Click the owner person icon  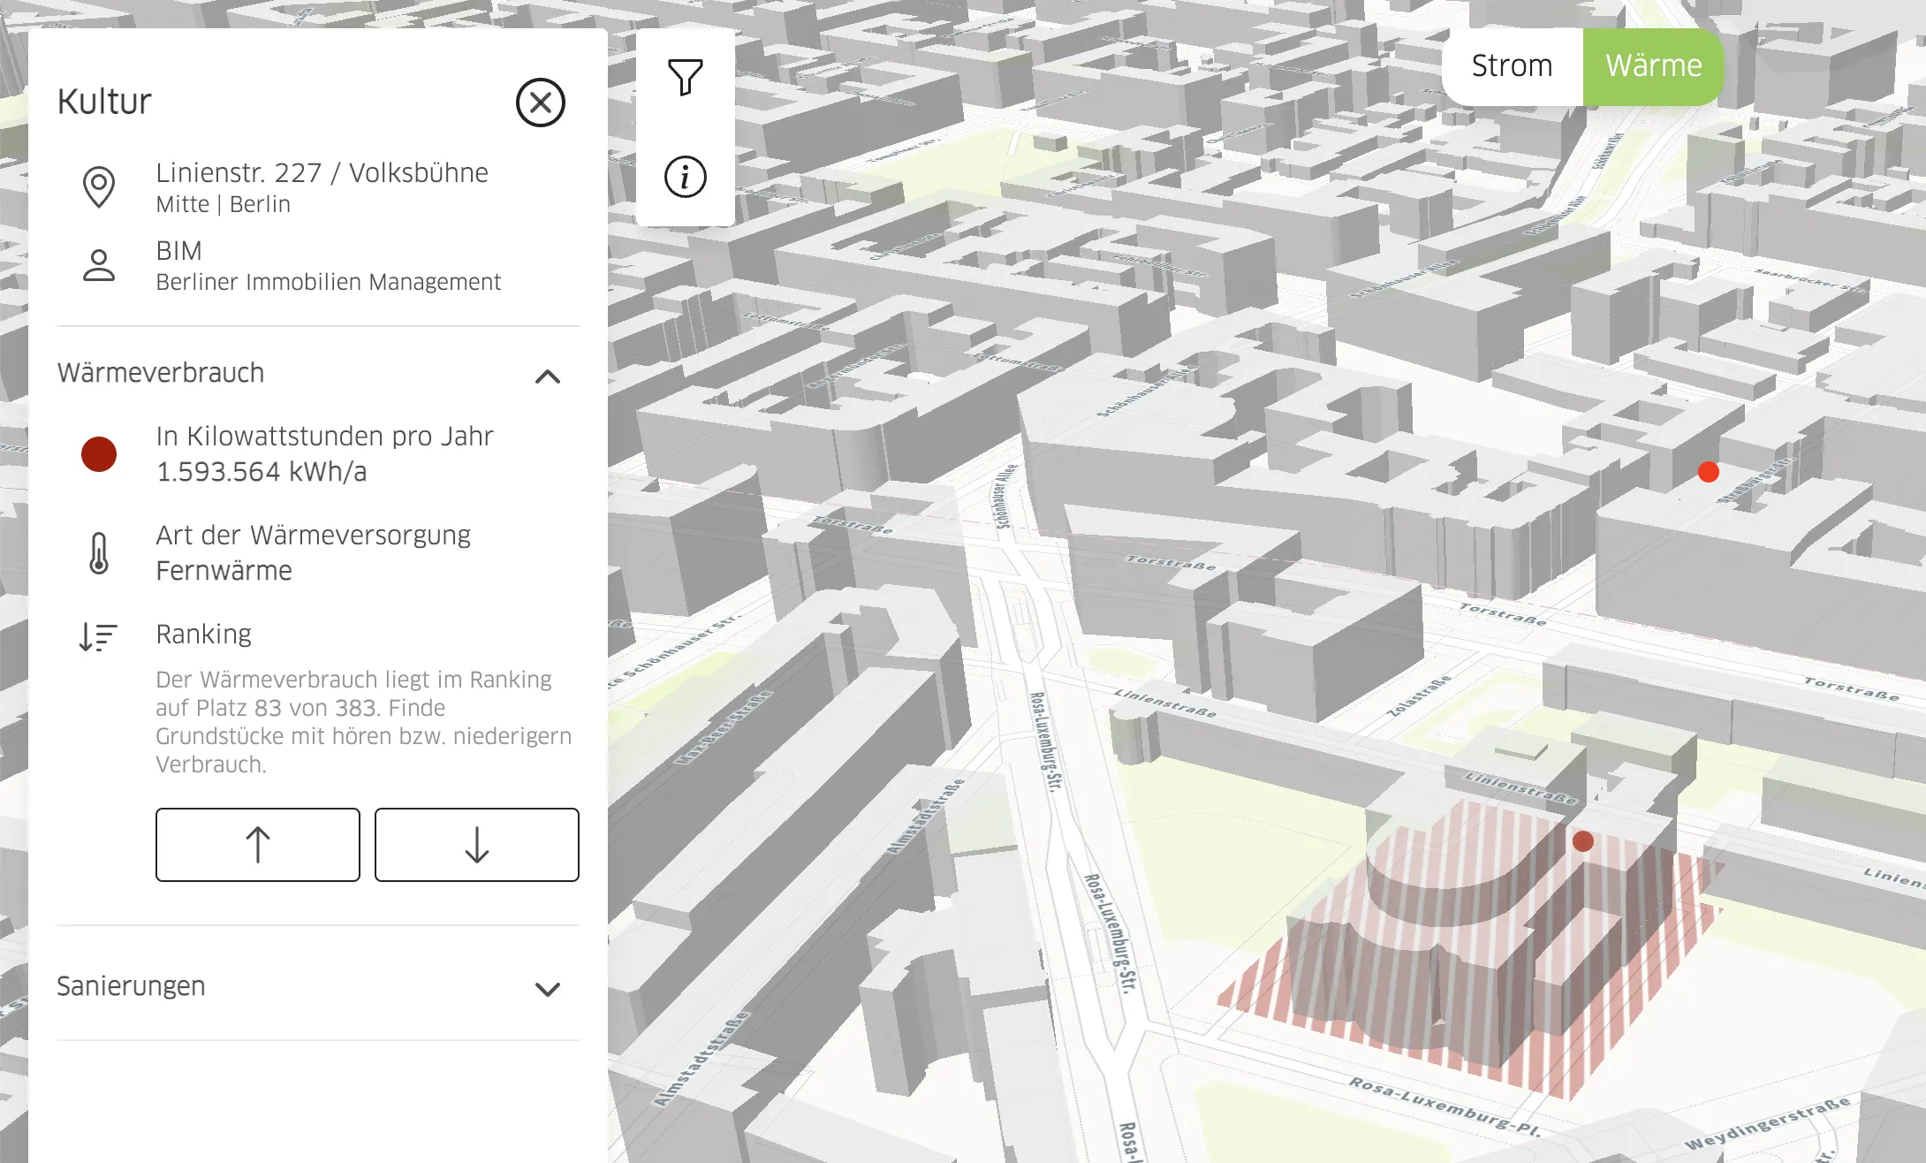[99, 265]
